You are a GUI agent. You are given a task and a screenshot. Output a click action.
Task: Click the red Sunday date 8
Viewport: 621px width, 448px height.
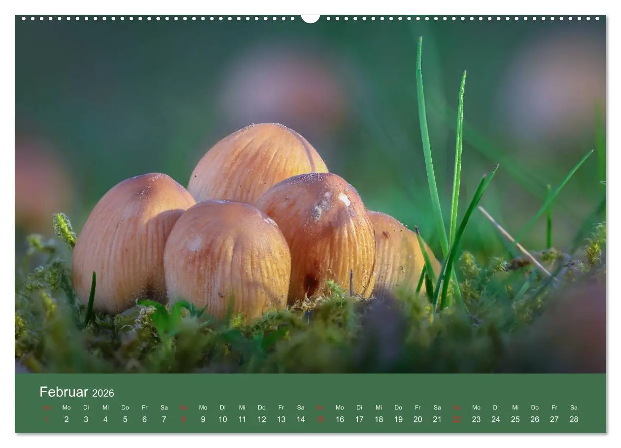(x=184, y=419)
